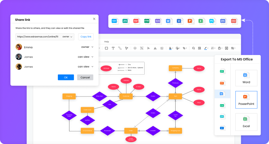Click the share link URL field
Image resolution: width=269 pixels, height=144 pixels.
point(38,37)
